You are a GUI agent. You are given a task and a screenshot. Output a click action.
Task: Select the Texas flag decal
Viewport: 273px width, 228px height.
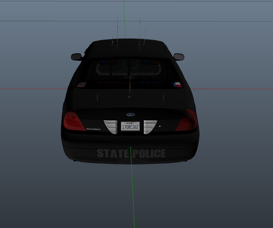pos(177,85)
